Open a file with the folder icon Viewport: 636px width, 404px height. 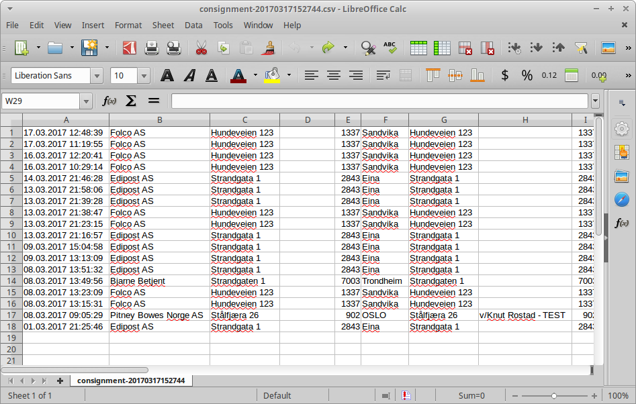pyautogui.click(x=55, y=48)
